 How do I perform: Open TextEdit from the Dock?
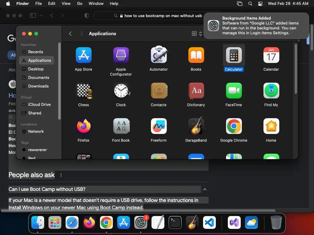158,222
